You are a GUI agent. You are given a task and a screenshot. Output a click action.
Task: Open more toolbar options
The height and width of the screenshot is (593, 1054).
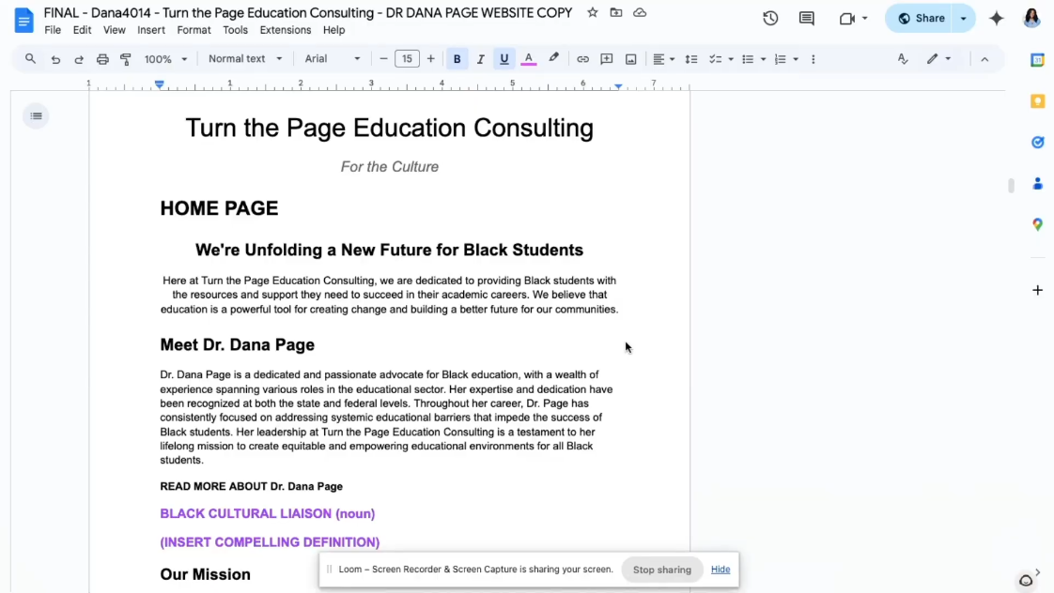[x=814, y=59]
